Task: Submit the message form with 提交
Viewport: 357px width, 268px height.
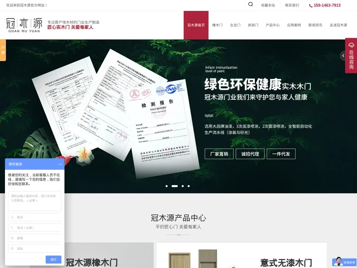Action: point(54,260)
